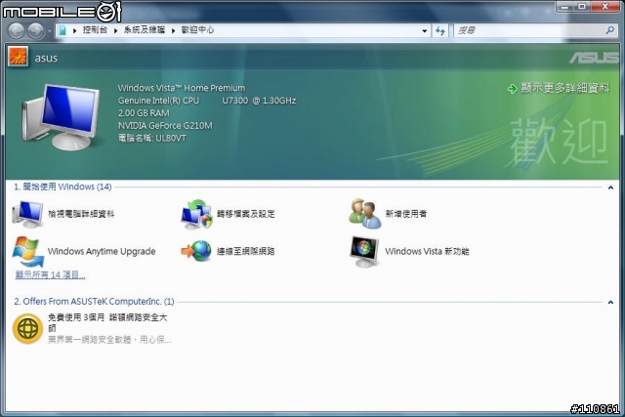Click the Back navigation button

17,30
